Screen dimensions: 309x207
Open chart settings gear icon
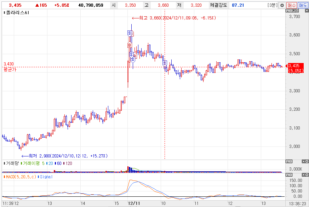coord(282,5)
